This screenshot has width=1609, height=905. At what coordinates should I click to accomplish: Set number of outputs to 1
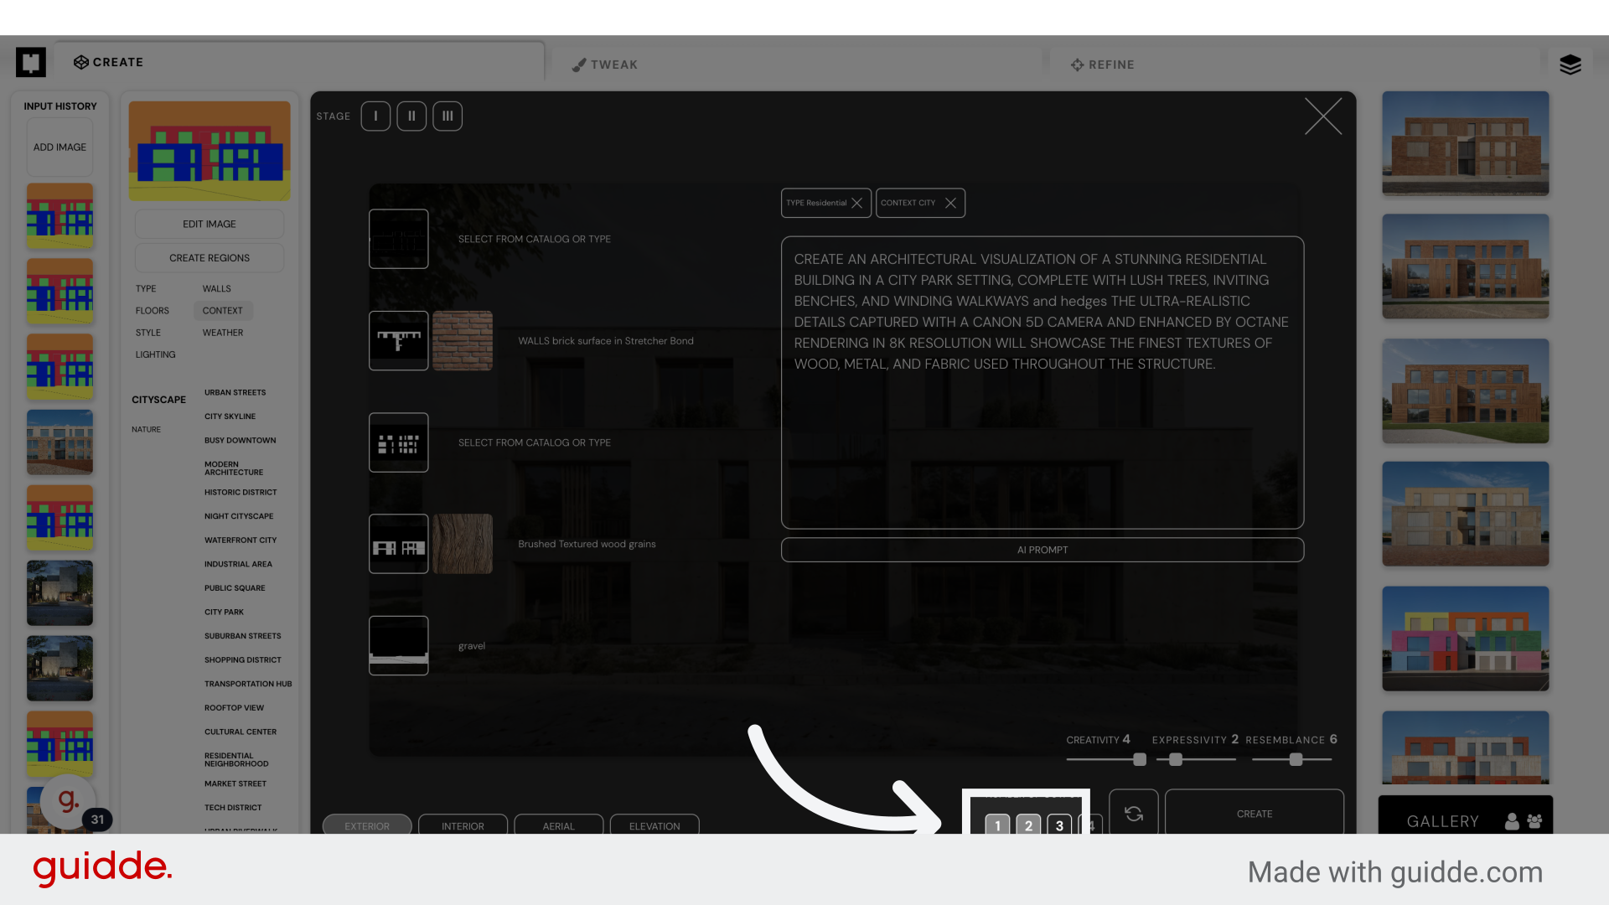[997, 825]
